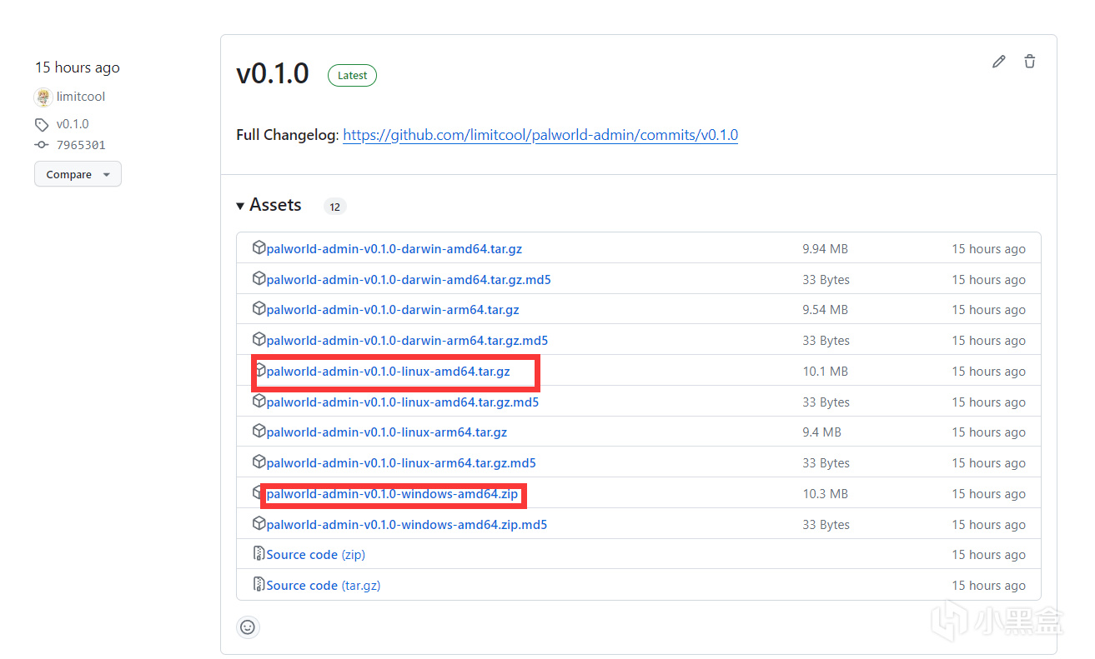Image resolution: width=1095 pixels, height=659 pixels.
Task: Open commit 7965301 link
Action: click(x=81, y=145)
